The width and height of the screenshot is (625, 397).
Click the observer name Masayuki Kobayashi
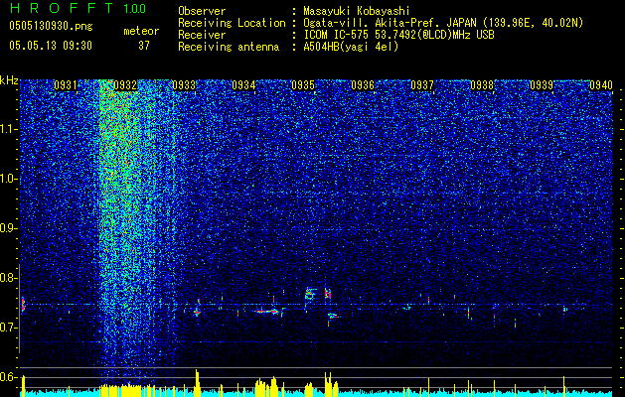pos(356,11)
